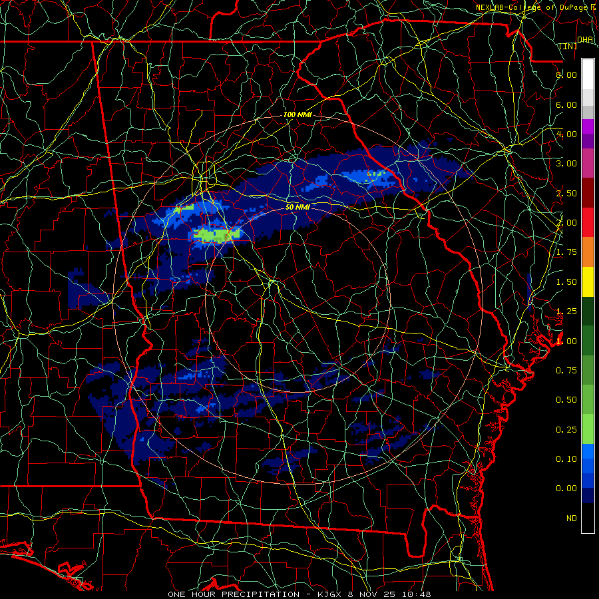Click the [IN] units label

[x=568, y=46]
